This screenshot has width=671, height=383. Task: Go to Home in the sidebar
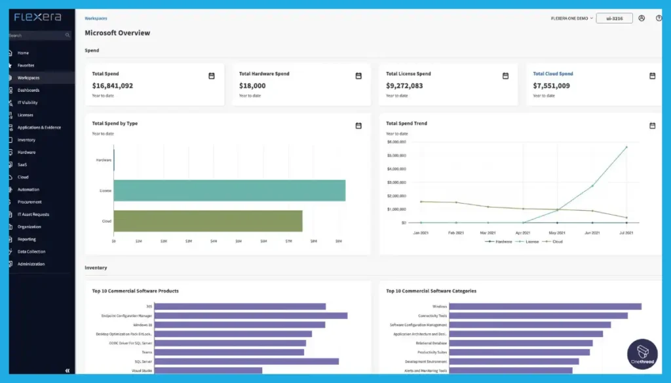point(23,53)
